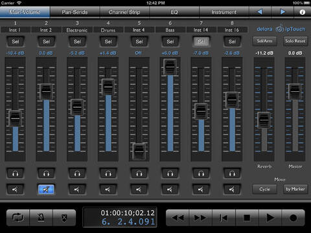Click the Inst 1 volume fader knob

tap(15, 118)
